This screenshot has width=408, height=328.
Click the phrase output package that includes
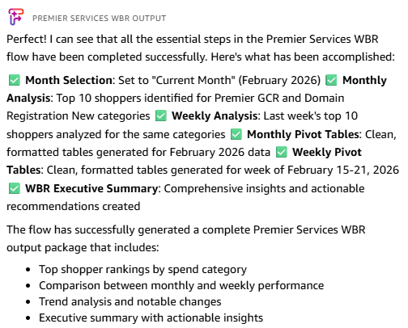coord(83,247)
